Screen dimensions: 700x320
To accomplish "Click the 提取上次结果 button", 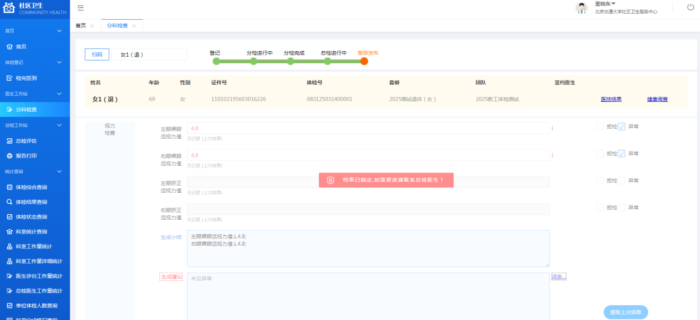I will (x=626, y=312).
